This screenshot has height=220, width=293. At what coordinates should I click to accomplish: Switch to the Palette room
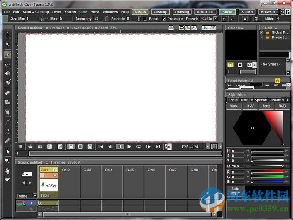[x=227, y=12]
